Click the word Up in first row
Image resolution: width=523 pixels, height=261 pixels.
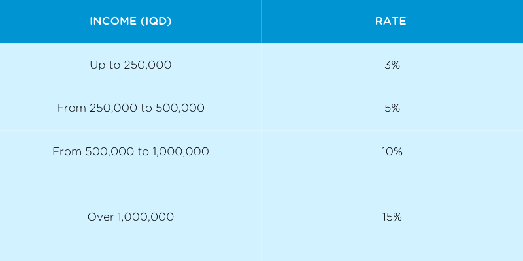tap(97, 65)
